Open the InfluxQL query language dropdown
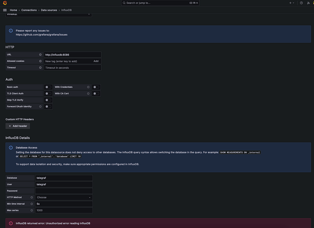 [49, 15]
